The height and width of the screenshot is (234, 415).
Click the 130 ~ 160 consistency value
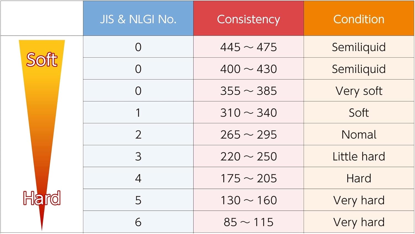[x=248, y=200]
